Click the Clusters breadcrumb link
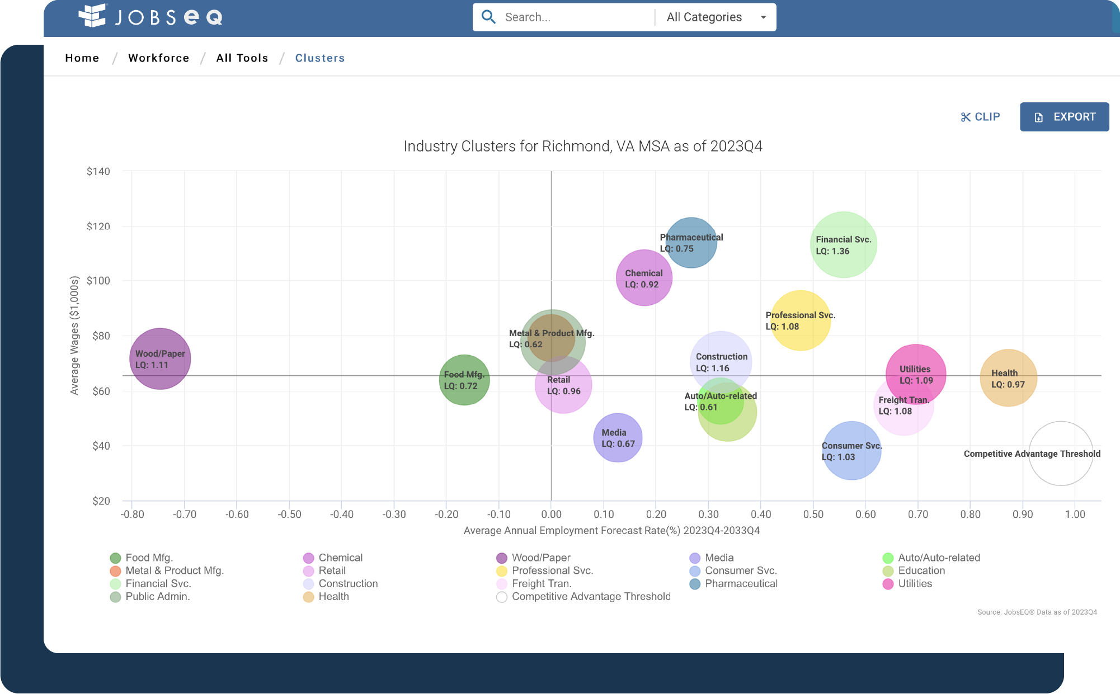Image resolution: width=1120 pixels, height=694 pixels. click(320, 58)
